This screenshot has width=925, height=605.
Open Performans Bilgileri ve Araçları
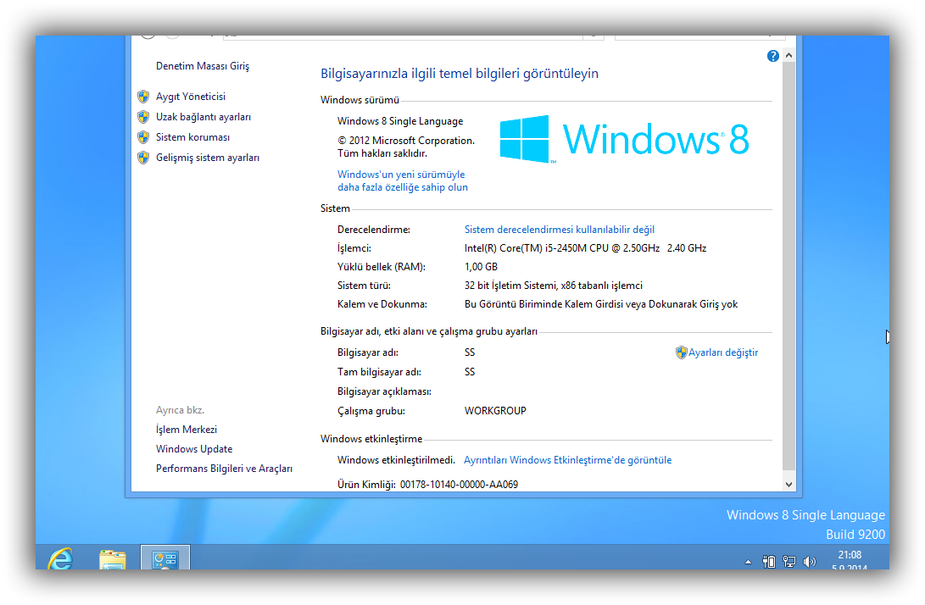224,469
